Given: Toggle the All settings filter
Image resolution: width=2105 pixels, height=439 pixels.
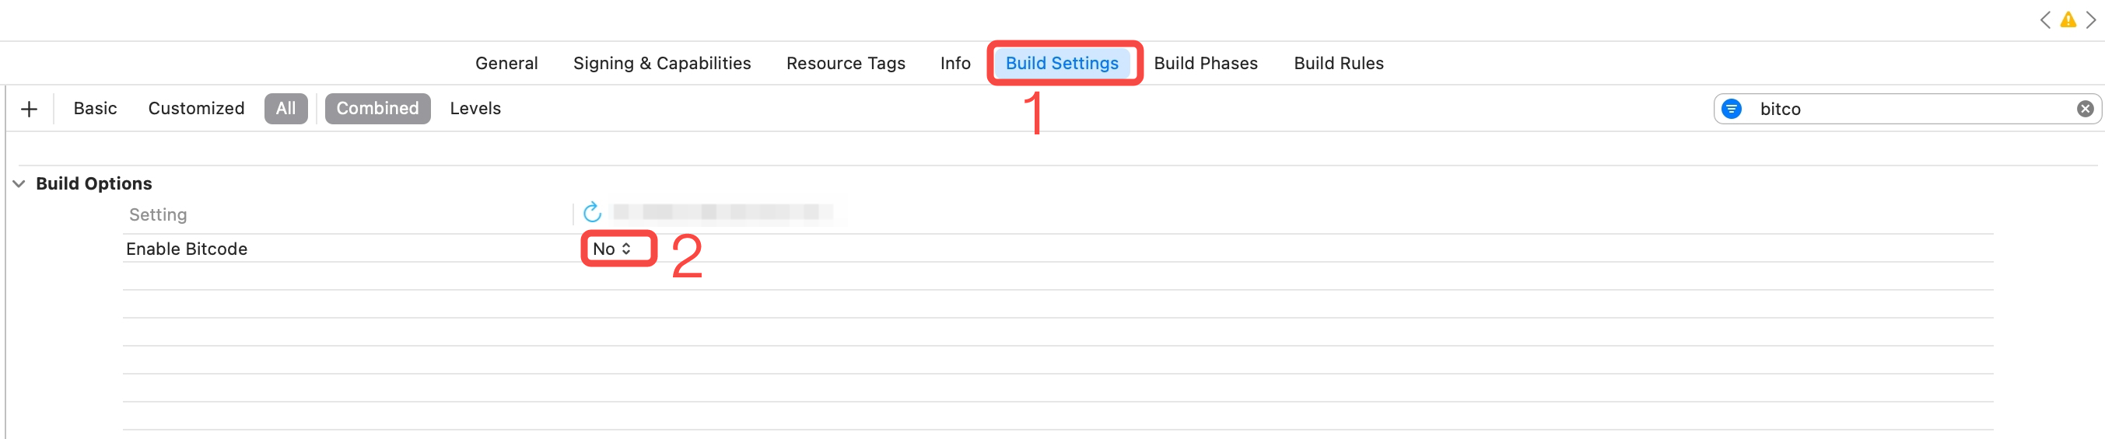Looking at the screenshot, I should tap(285, 109).
